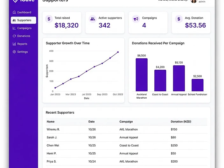This screenshot has height=168, width=224.
Task: Click the Settings gear icon in sidebar
Action: [14, 52]
